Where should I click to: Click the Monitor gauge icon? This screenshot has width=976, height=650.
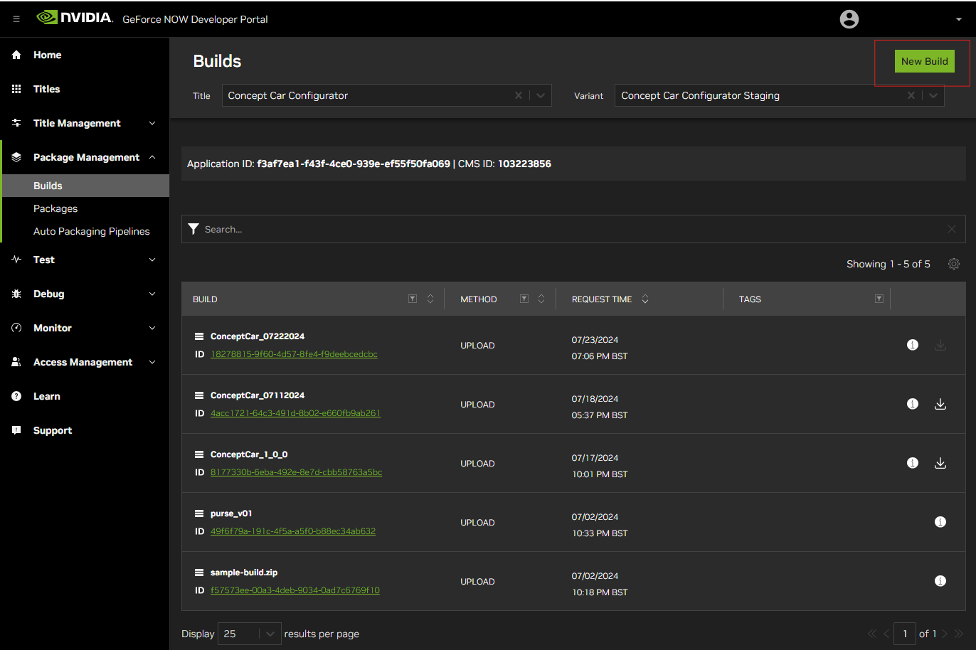pos(16,328)
